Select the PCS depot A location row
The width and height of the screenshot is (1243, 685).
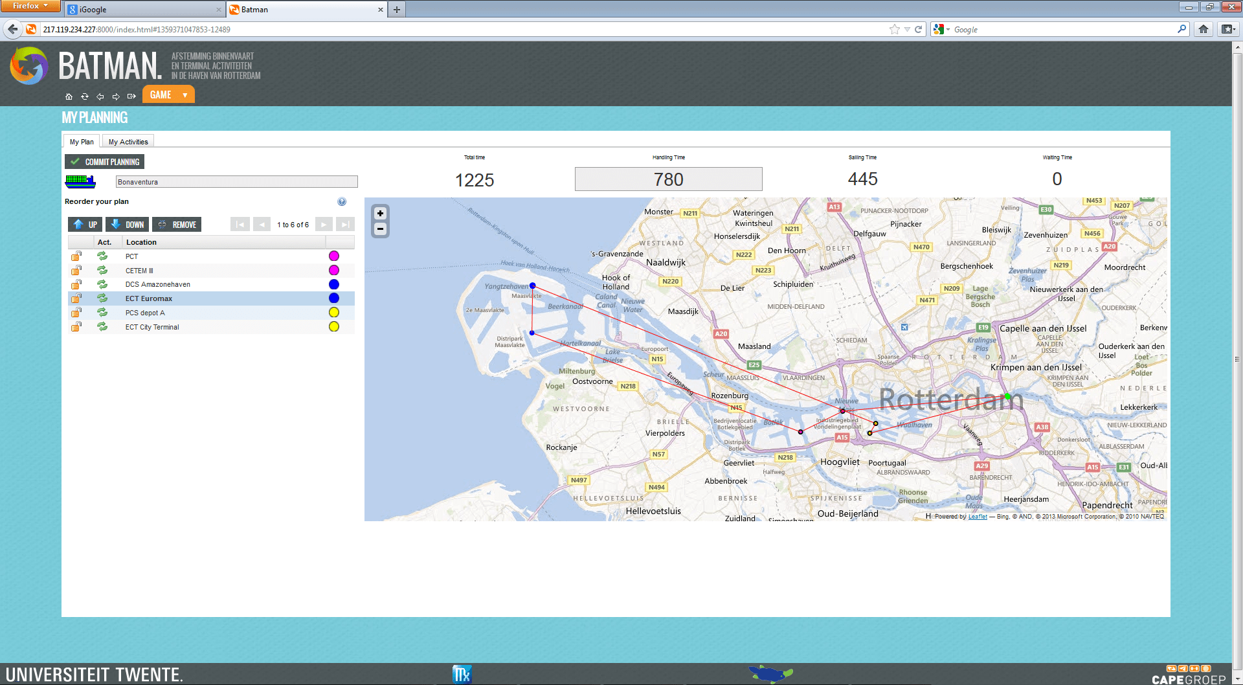pos(211,313)
